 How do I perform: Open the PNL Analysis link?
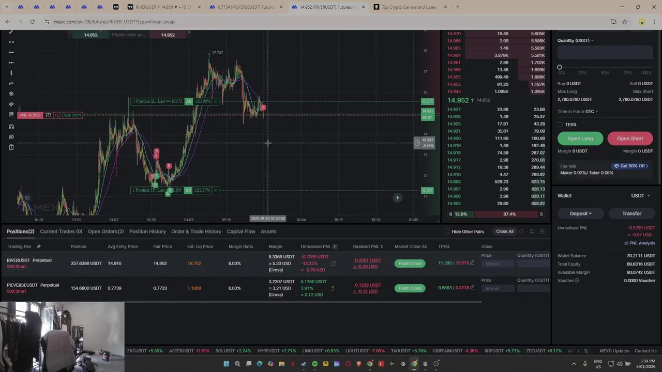[640, 243]
